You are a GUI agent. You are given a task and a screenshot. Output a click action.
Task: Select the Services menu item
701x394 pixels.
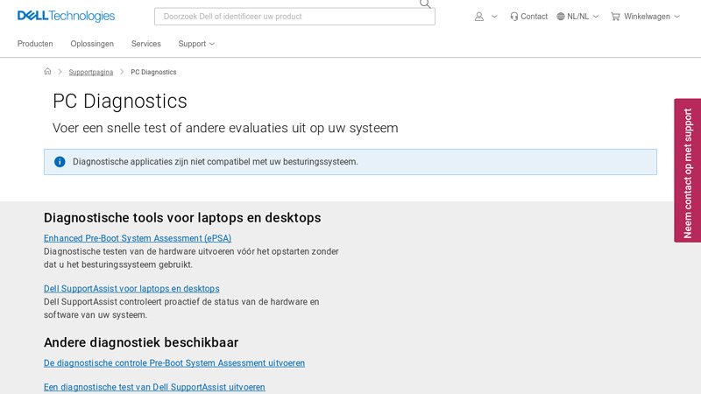click(145, 44)
